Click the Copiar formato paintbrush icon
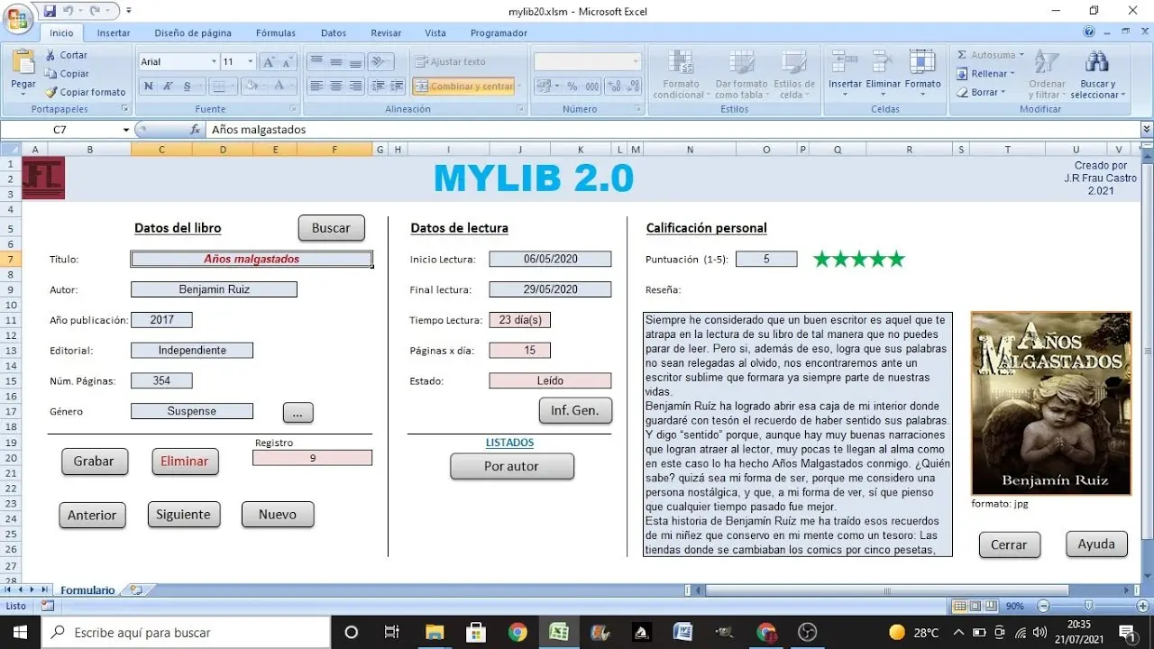The width and height of the screenshot is (1154, 649). click(x=50, y=92)
